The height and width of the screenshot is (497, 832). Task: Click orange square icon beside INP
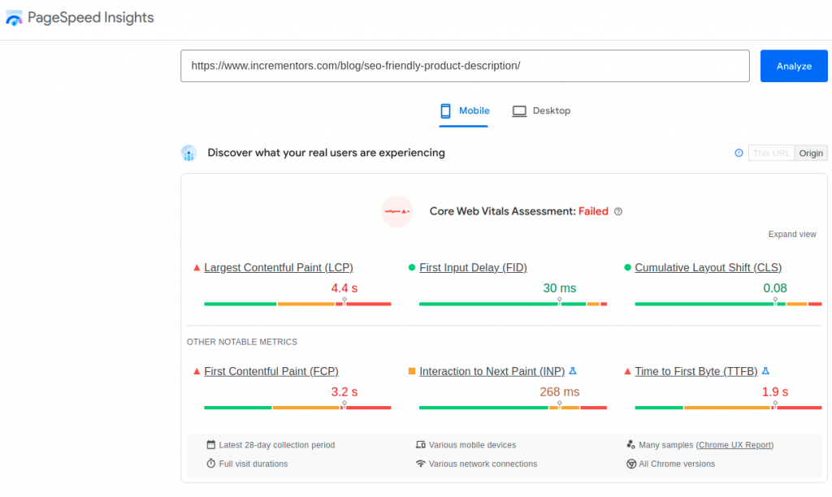tap(412, 371)
